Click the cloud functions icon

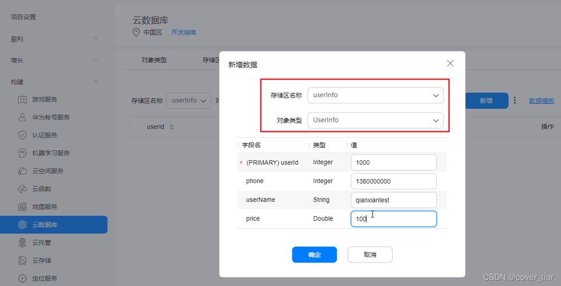coord(22,189)
